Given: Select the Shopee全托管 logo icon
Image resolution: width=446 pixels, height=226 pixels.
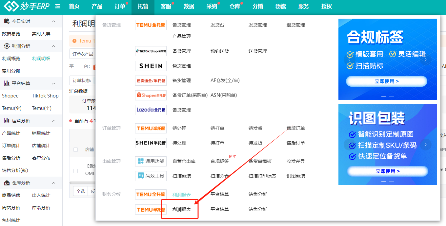Looking at the screenshot, I should click(x=151, y=95).
